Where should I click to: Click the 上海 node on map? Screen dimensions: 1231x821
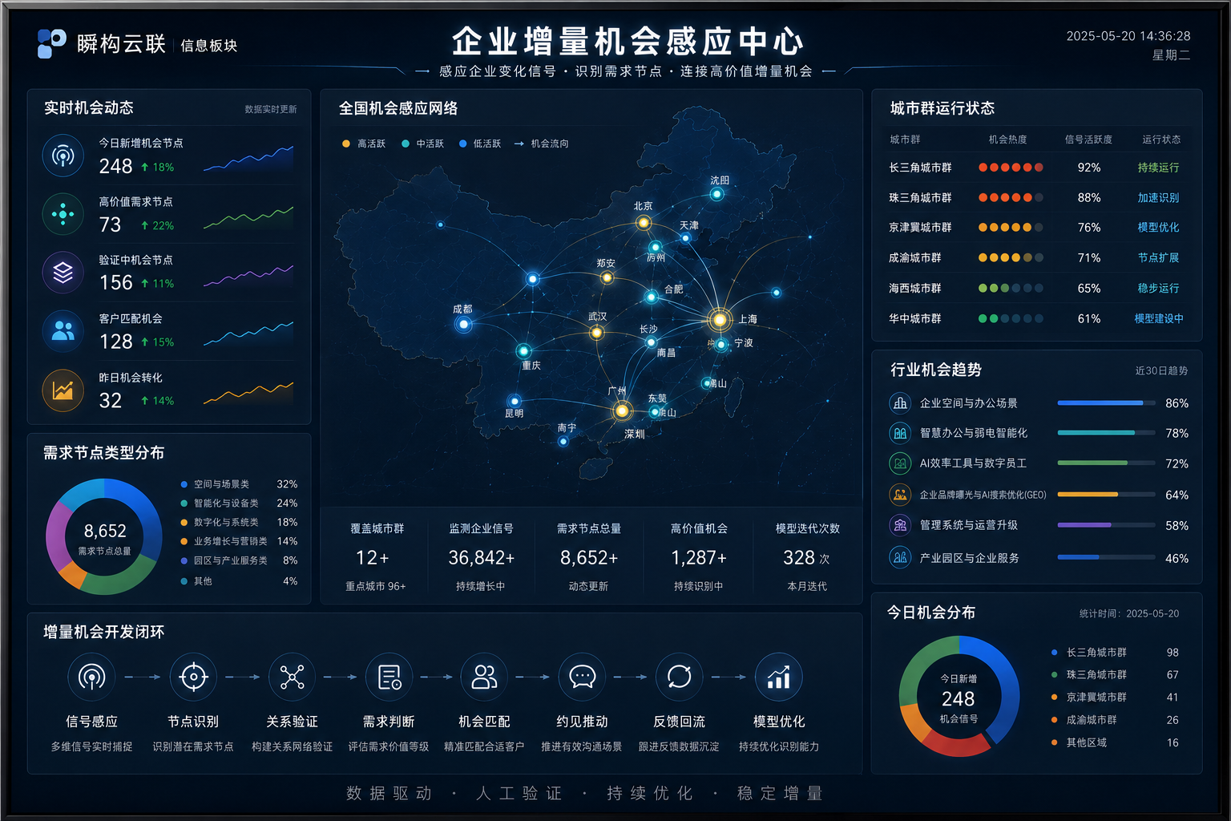point(720,320)
